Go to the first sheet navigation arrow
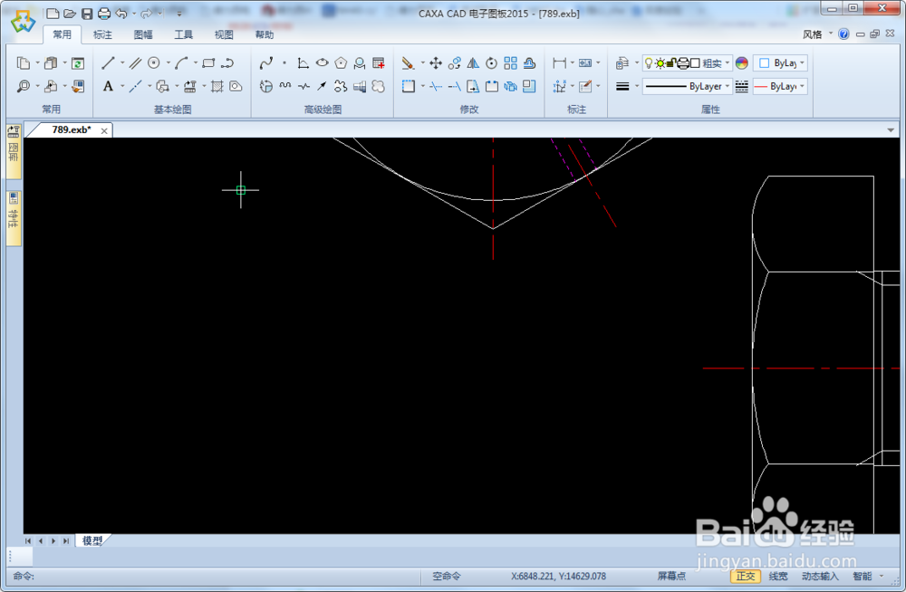Screen dimensions: 906x592 pyautogui.click(x=28, y=540)
